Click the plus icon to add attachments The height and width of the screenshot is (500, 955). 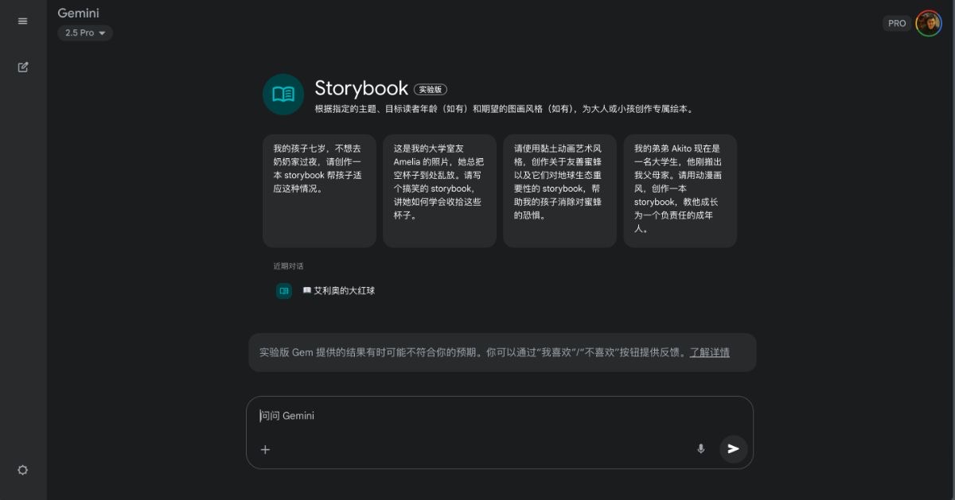pos(265,449)
